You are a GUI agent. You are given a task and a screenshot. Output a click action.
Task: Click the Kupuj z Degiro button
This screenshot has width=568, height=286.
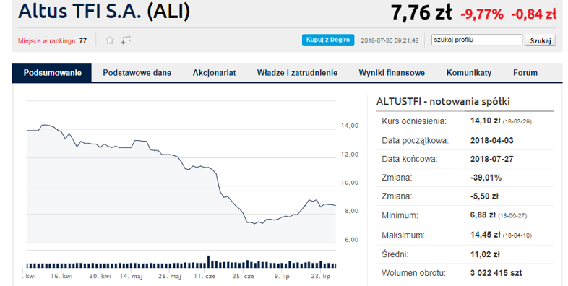point(328,40)
